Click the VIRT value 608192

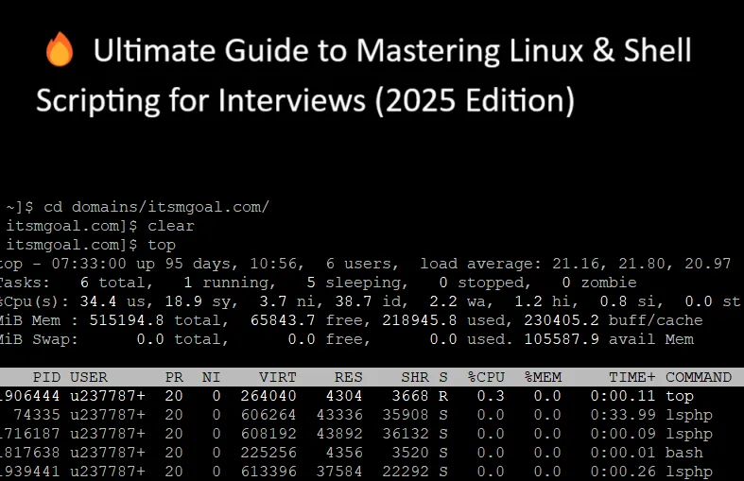268,434
